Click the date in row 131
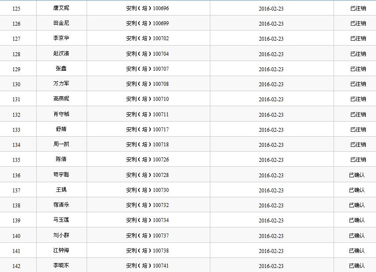The height and width of the screenshot is (272, 376). (271, 99)
